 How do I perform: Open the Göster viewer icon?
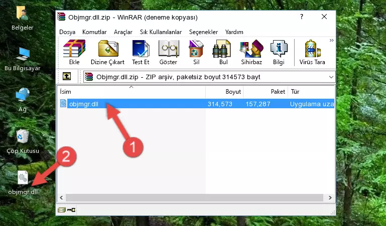[x=168, y=52]
